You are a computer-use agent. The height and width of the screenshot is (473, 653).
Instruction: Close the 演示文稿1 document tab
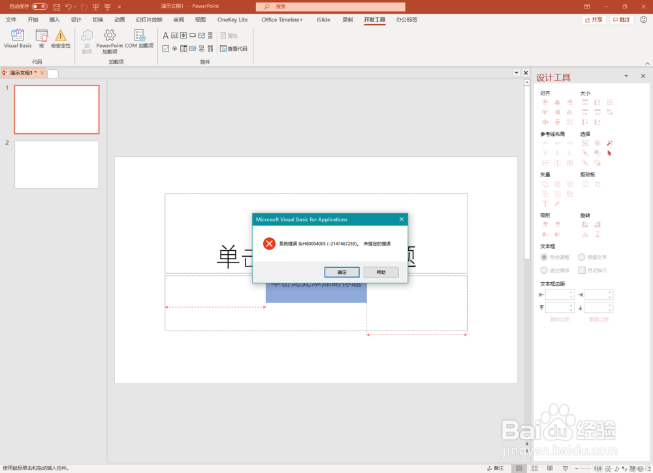pos(42,73)
